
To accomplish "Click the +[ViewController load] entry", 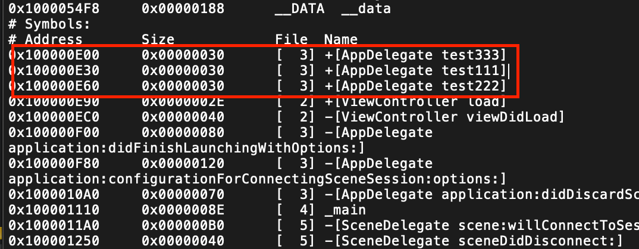I will coord(415,102).
